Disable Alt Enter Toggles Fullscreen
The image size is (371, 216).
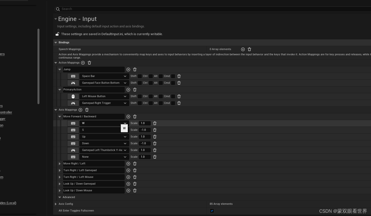tap(212, 211)
